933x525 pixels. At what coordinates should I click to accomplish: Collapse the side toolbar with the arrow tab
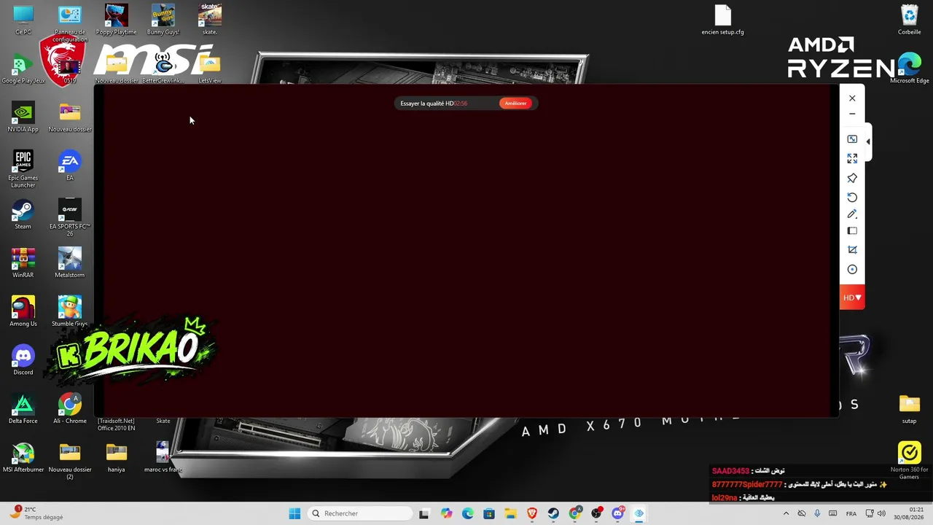pyautogui.click(x=868, y=141)
